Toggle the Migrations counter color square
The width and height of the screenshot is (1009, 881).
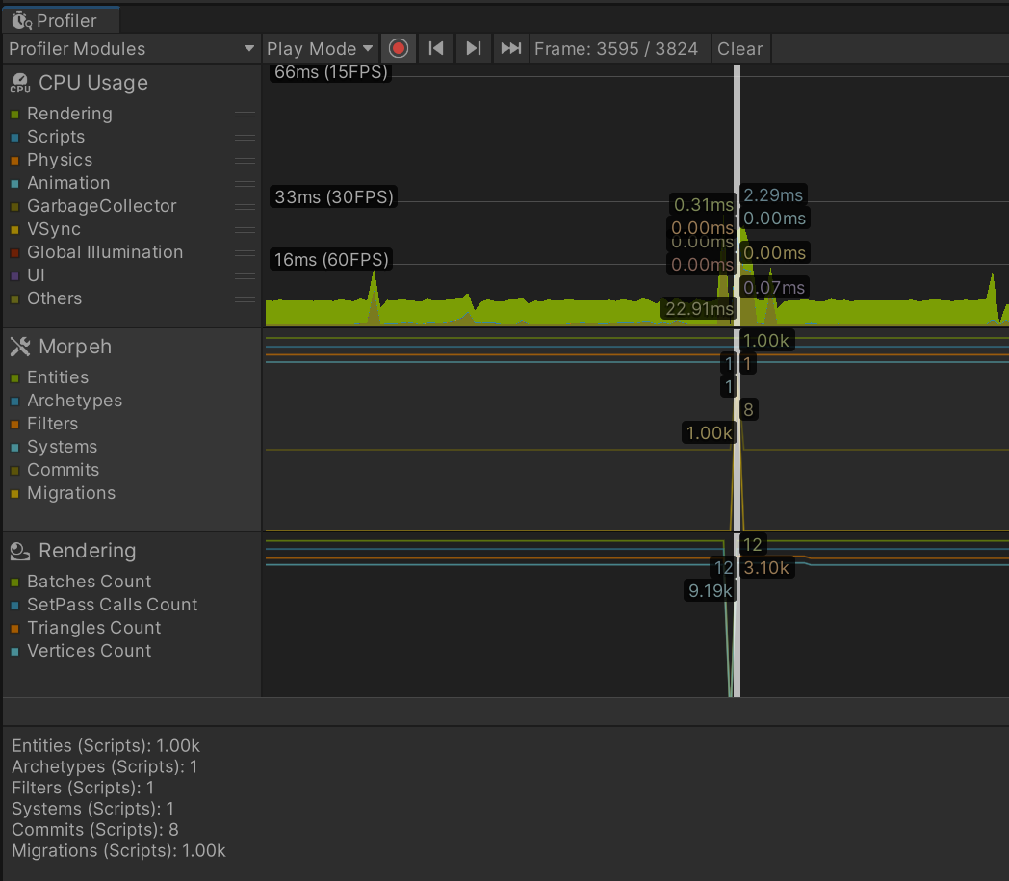click(14, 494)
